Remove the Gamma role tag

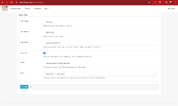[46, 74]
